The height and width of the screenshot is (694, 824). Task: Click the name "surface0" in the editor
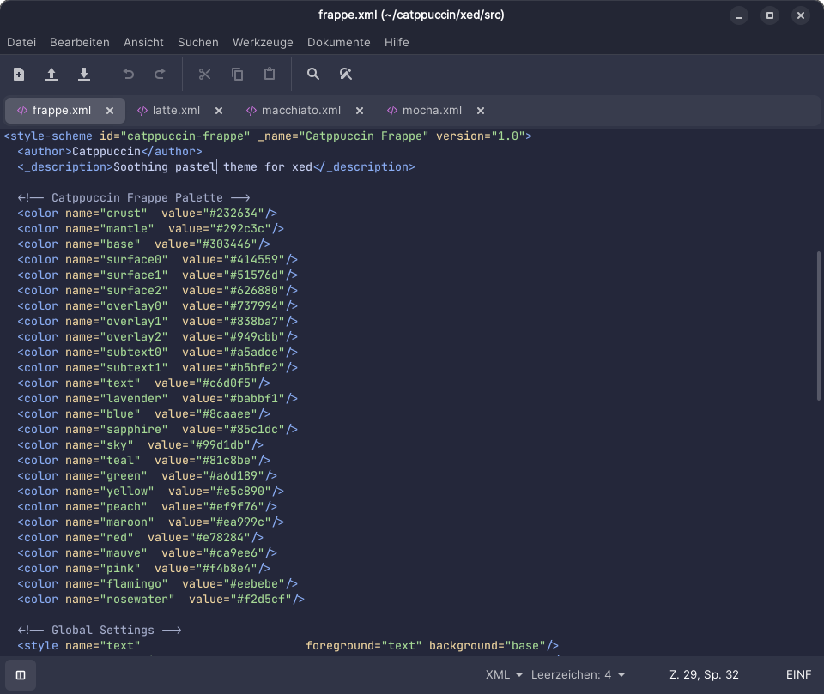[134, 260]
